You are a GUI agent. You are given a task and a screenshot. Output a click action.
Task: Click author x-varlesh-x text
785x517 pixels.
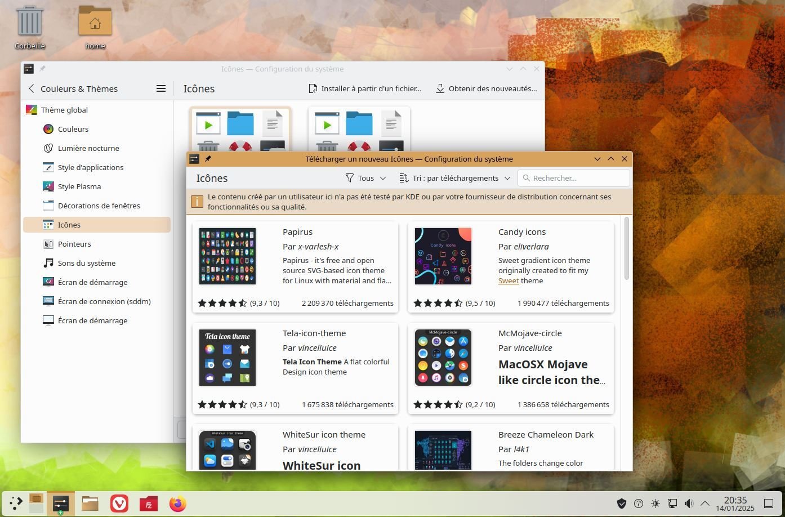pyautogui.click(x=318, y=247)
